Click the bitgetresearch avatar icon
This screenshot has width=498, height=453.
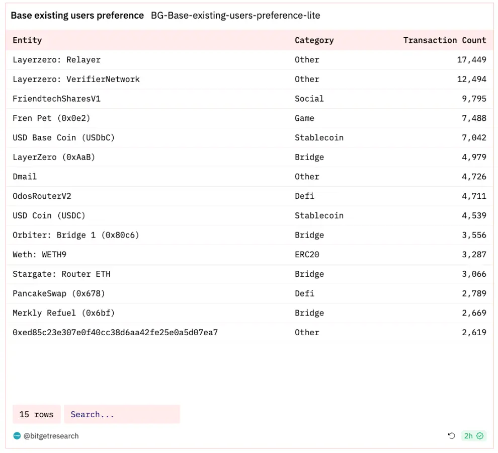pyautogui.click(x=17, y=436)
